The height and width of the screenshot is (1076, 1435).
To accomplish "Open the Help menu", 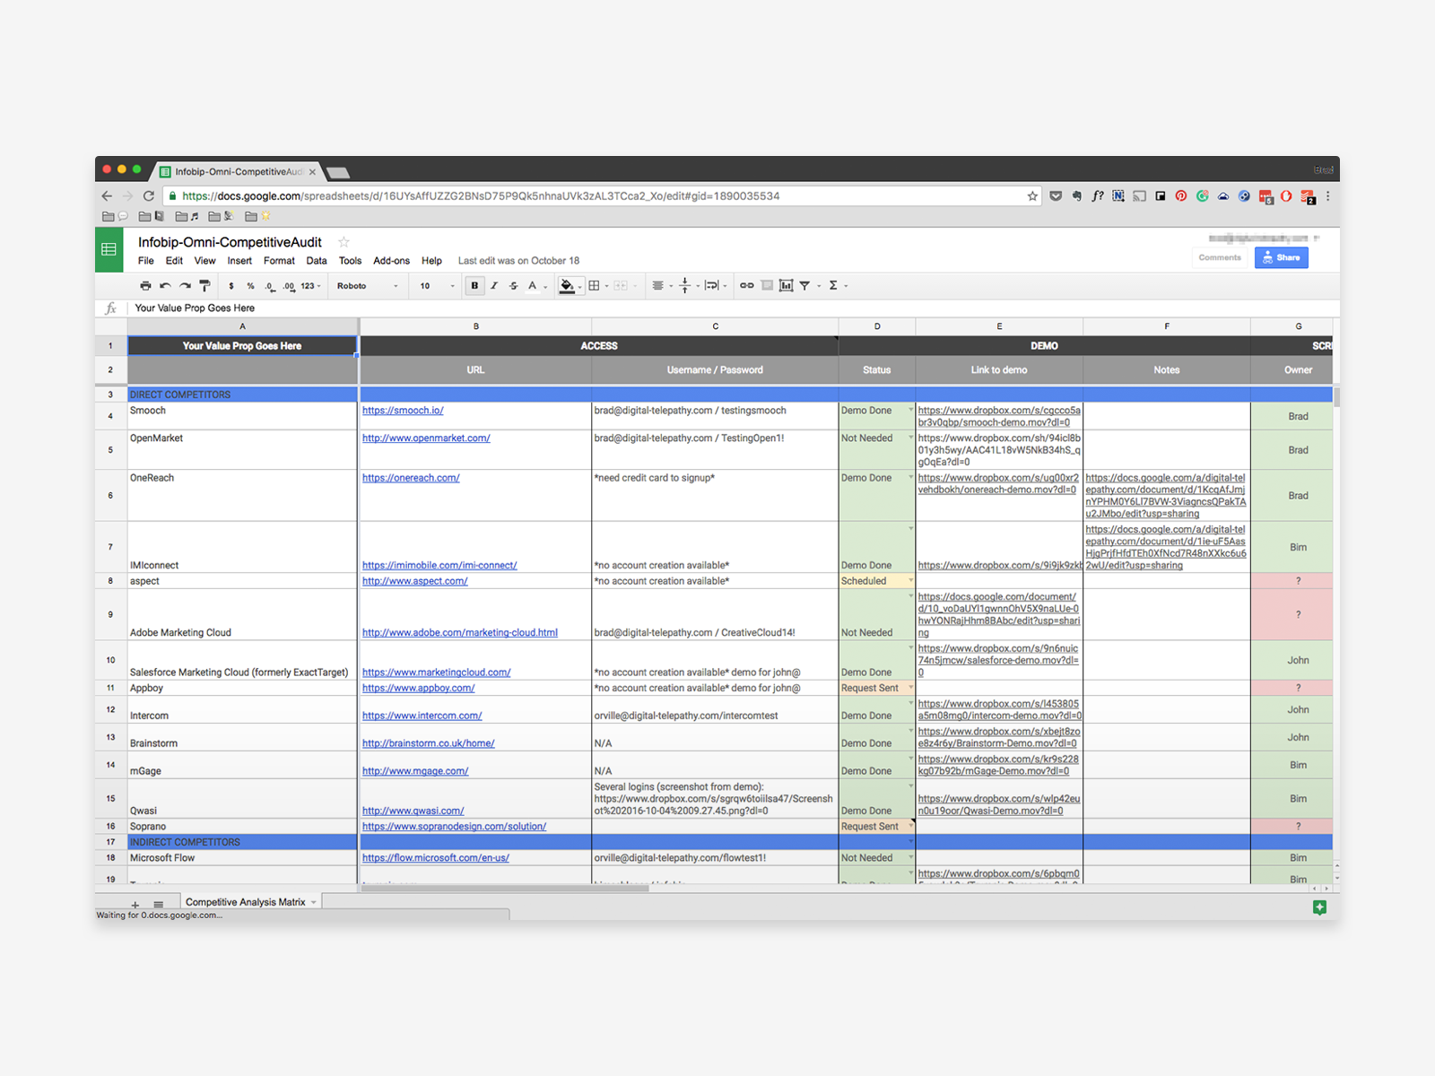I will 432,261.
